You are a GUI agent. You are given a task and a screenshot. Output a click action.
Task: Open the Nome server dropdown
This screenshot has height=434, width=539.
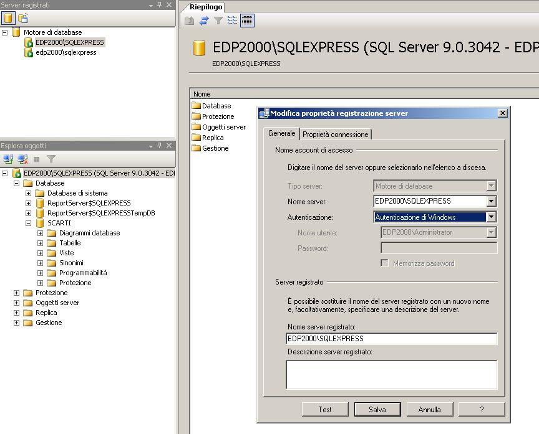coord(491,201)
